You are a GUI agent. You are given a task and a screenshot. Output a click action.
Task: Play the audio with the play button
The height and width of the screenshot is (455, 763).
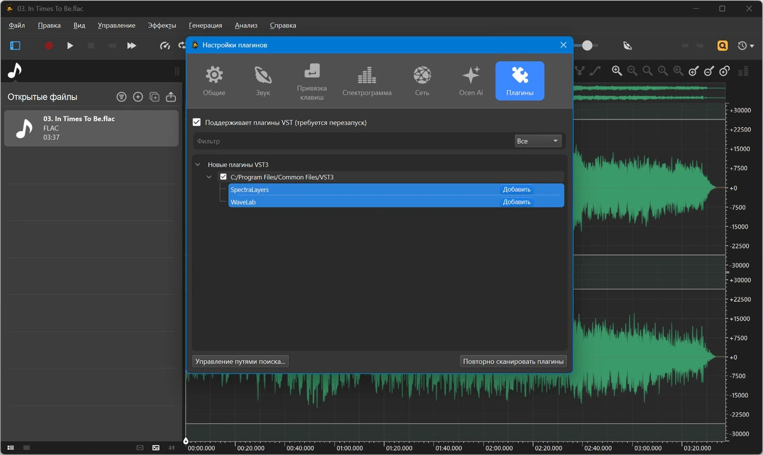(70, 46)
